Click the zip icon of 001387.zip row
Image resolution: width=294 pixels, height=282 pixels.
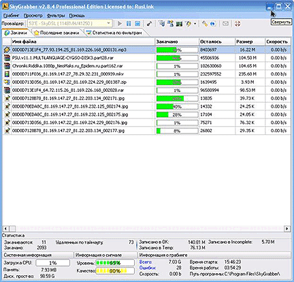pyautogui.click(x=7, y=82)
